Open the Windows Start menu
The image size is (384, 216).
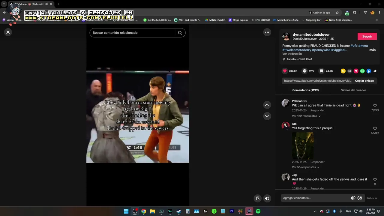click(126, 211)
